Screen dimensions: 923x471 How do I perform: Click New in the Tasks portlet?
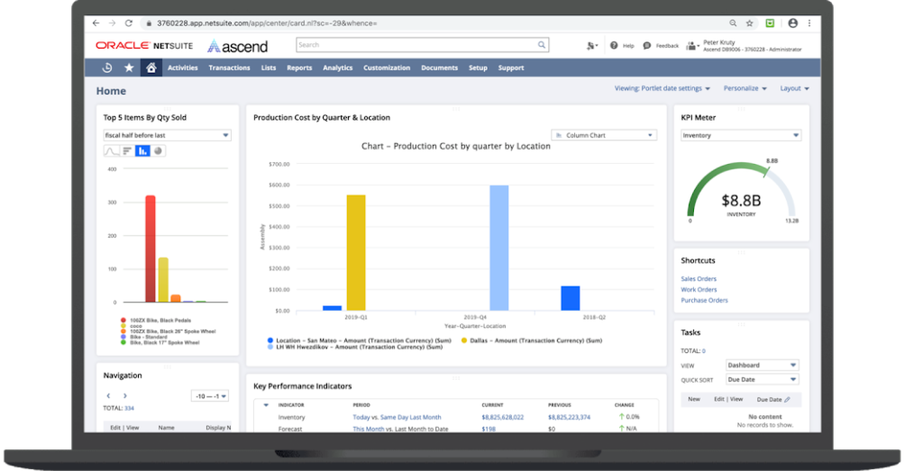coord(694,399)
